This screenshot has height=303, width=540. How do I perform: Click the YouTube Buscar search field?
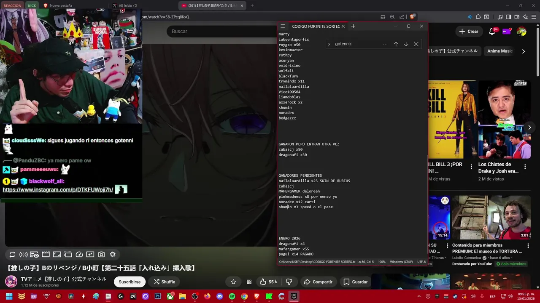tap(222, 32)
